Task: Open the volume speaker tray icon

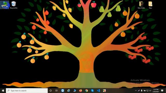Action: (150, 91)
